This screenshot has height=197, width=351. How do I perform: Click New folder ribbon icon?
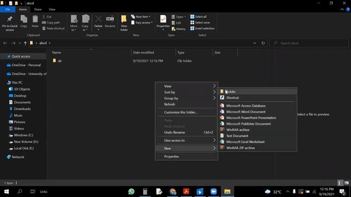point(124,23)
